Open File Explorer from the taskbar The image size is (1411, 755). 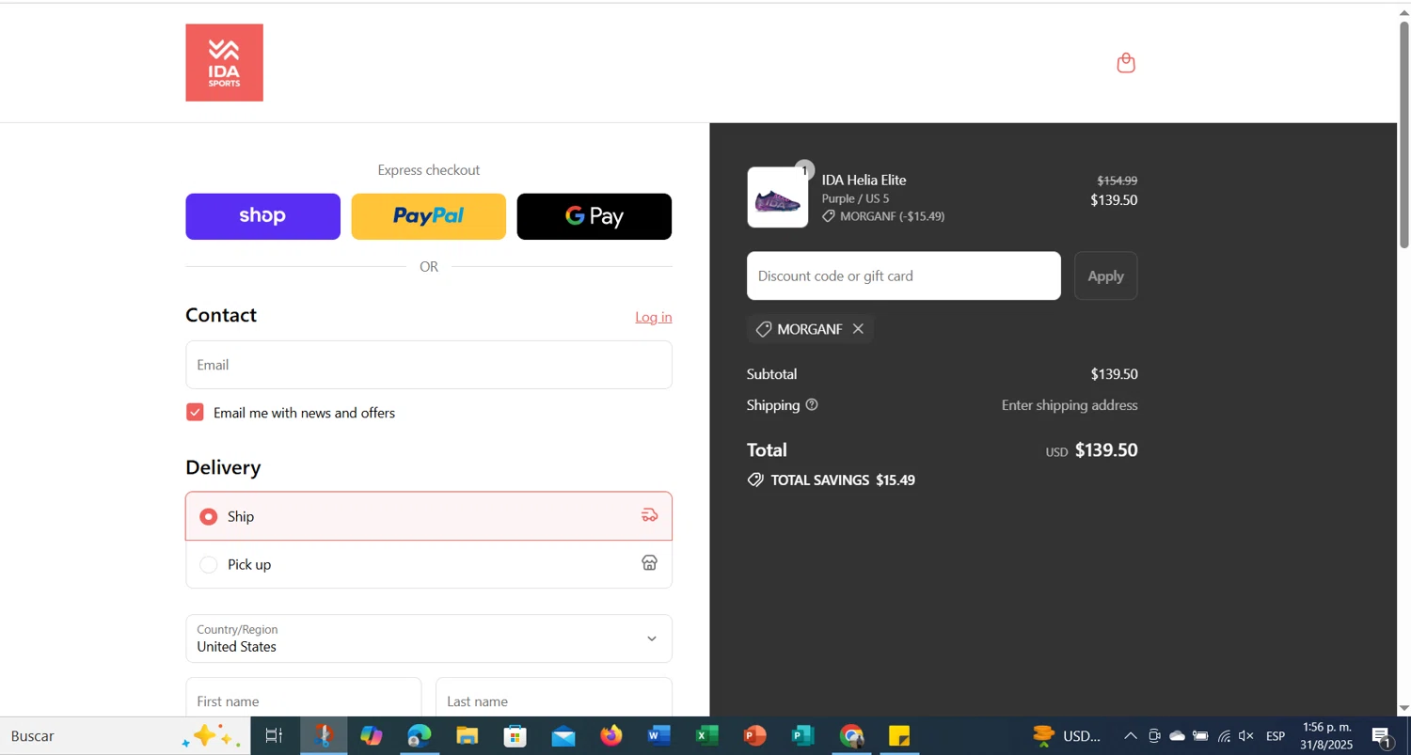[x=468, y=736]
